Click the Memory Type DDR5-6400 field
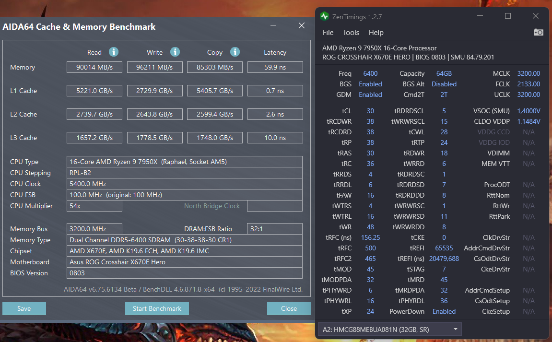The image size is (552, 342). (x=185, y=240)
